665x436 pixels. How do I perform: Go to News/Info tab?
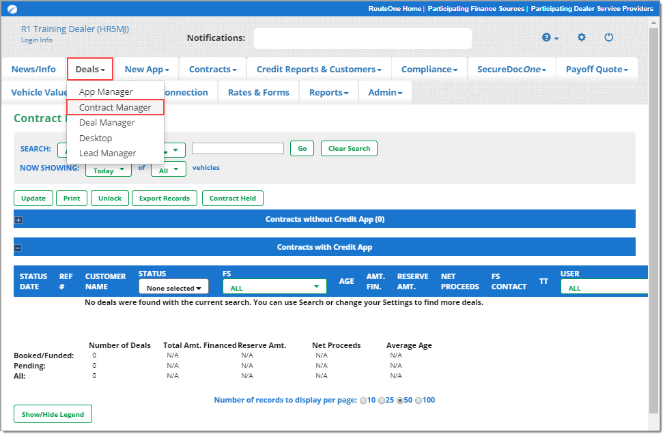click(33, 70)
